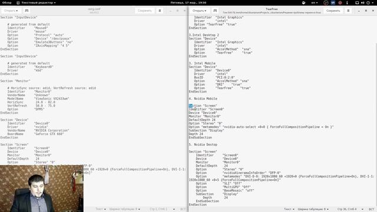
Task: Open Стр 1 position dropdown in xorg.conf window
Action: (x=162, y=209)
